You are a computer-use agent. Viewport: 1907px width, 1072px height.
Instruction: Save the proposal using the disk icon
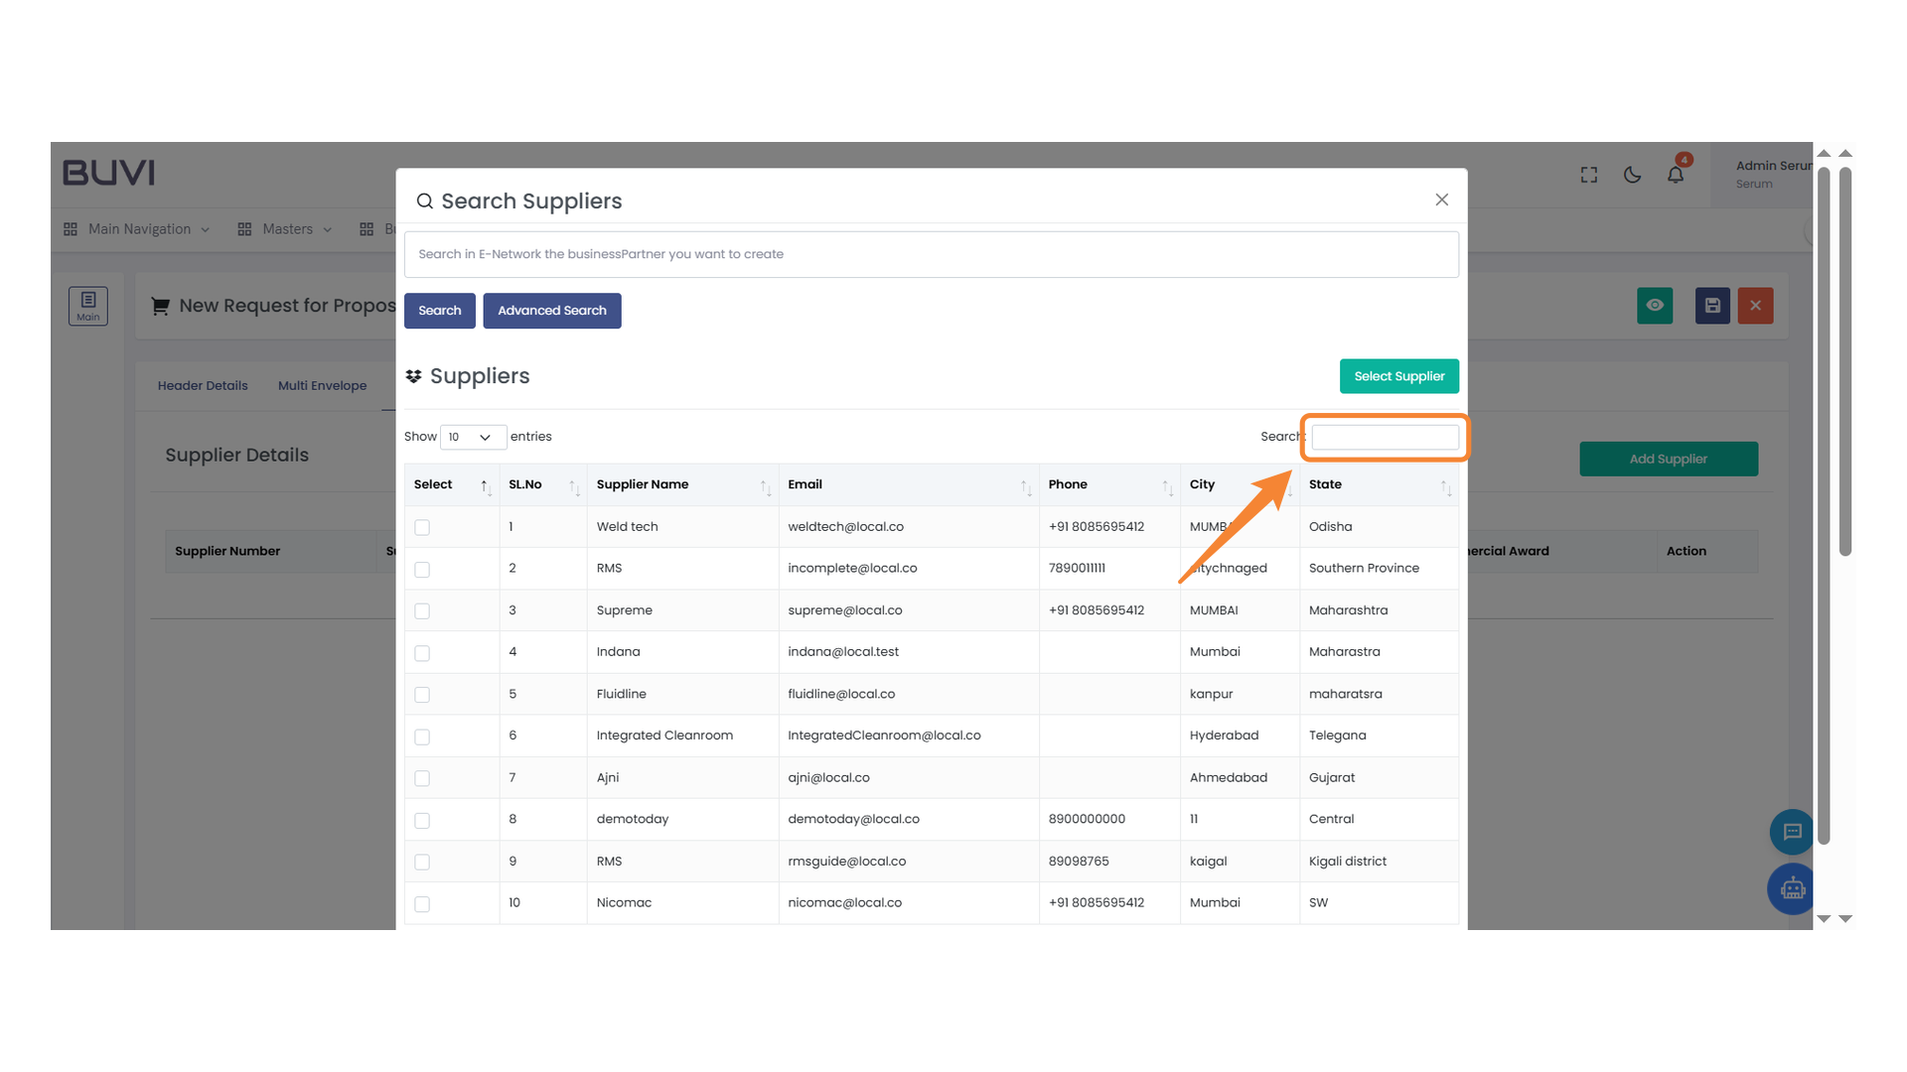[1711, 306]
